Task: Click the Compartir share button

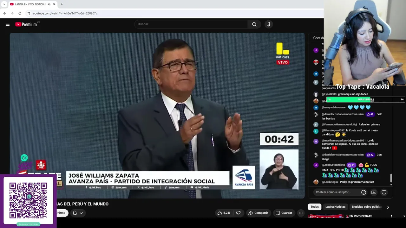Action: (258, 213)
